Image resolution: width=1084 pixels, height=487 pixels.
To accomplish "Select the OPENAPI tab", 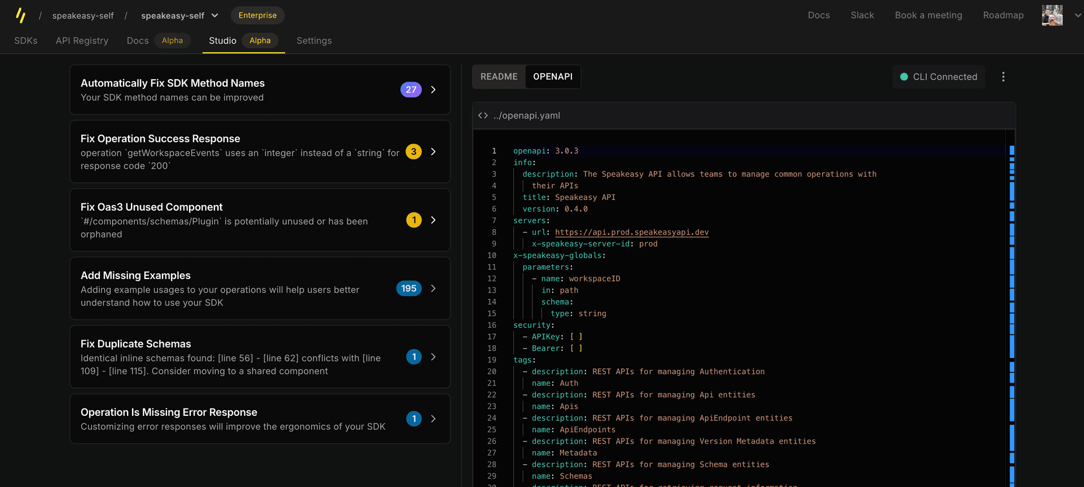I will tap(553, 77).
